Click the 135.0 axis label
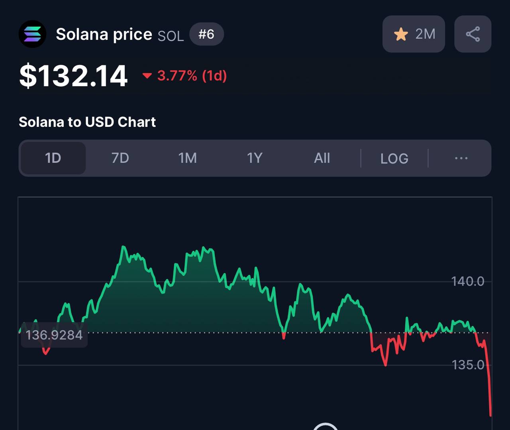The height and width of the screenshot is (430, 510). pos(468,365)
